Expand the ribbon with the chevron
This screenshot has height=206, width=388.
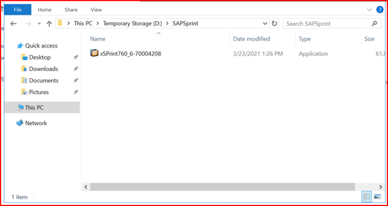(369, 10)
